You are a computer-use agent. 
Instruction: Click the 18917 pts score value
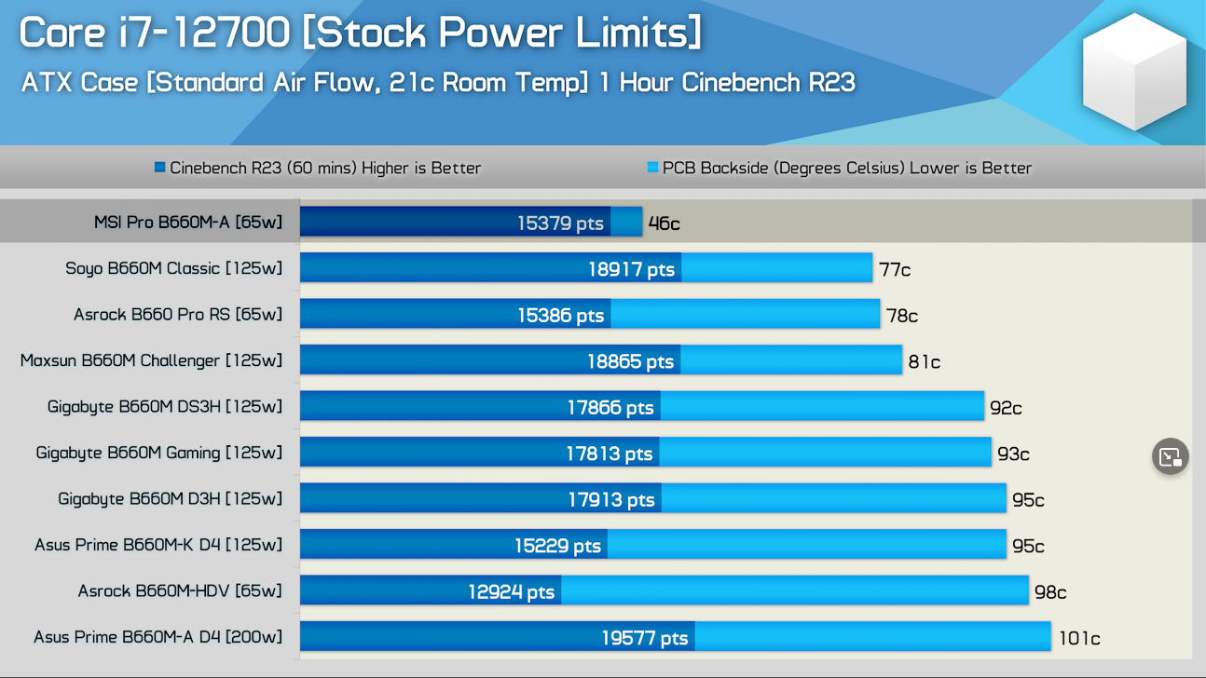631,269
